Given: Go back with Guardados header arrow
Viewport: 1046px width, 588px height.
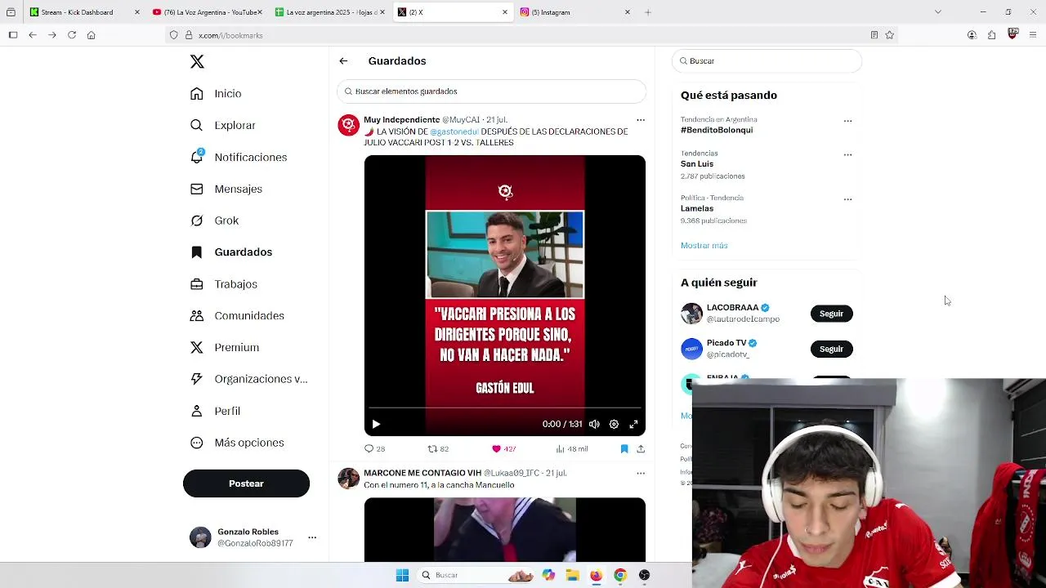Looking at the screenshot, I should tap(343, 61).
